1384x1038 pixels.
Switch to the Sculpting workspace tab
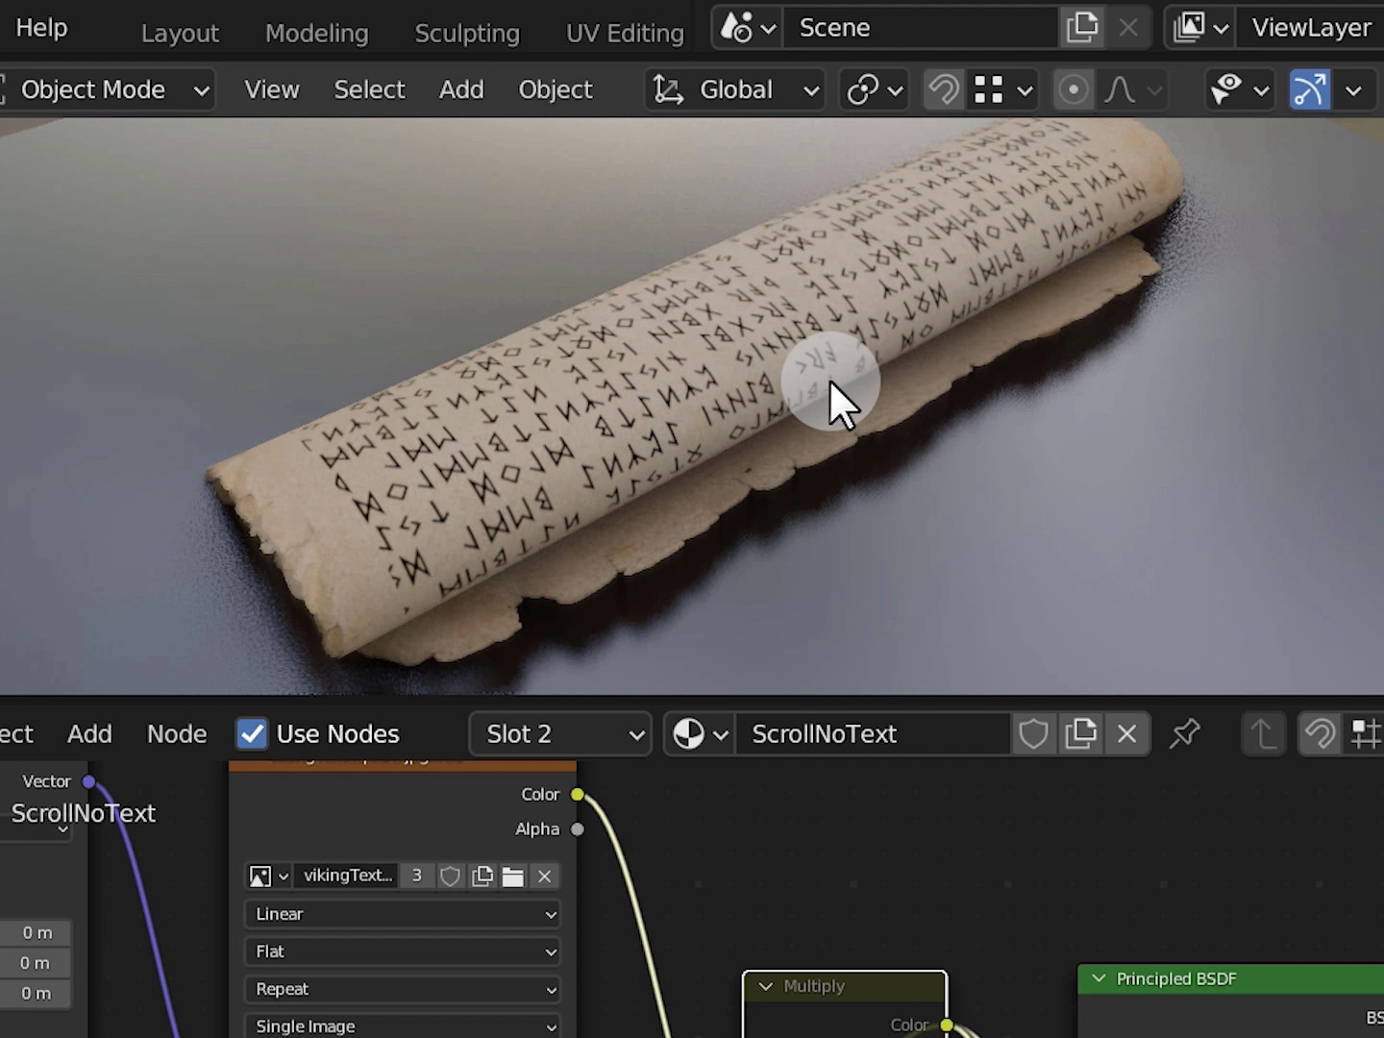coord(467,34)
